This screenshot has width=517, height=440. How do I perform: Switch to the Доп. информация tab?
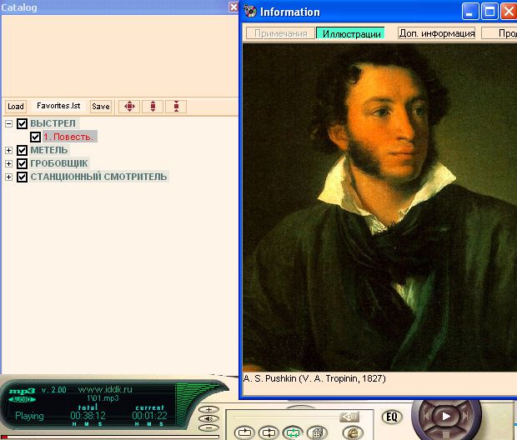(436, 33)
